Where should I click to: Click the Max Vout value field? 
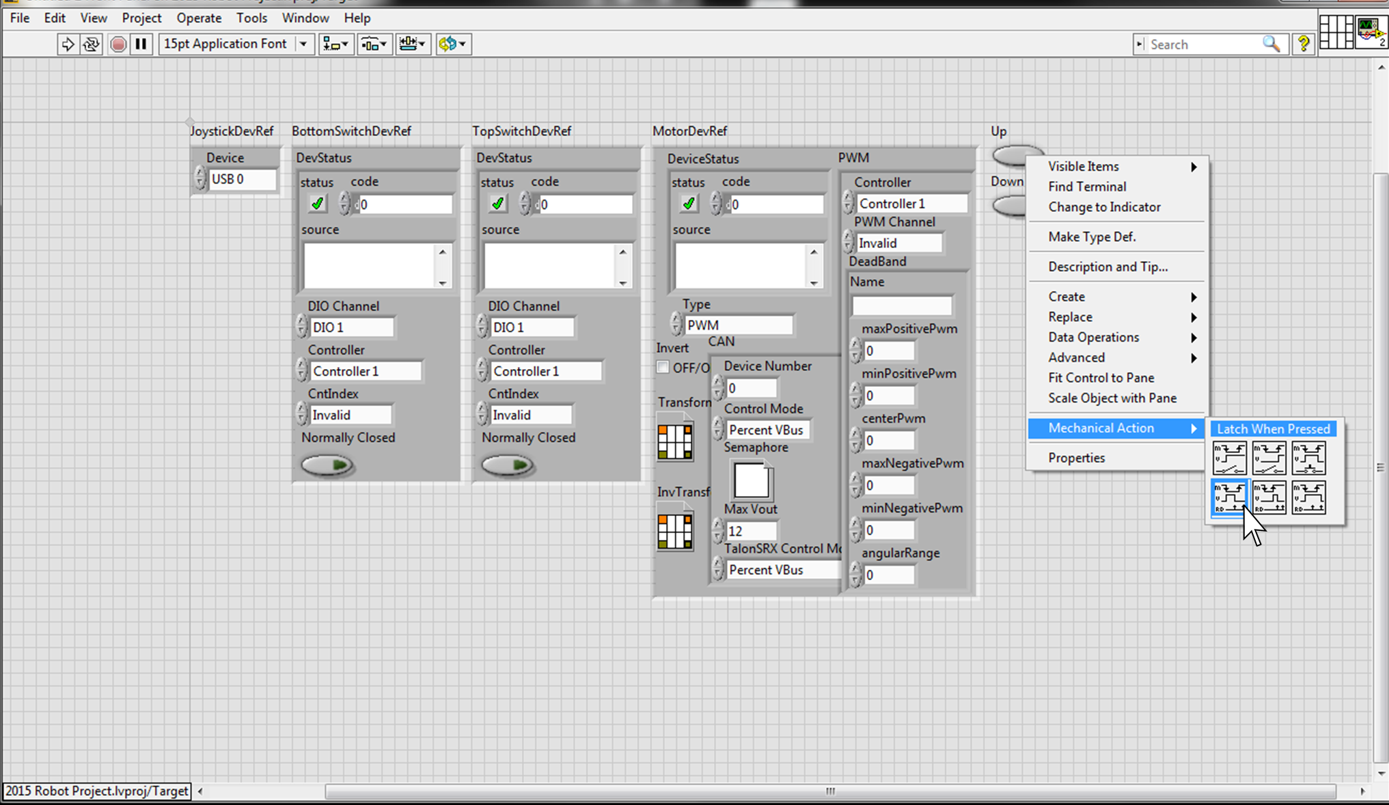[752, 531]
